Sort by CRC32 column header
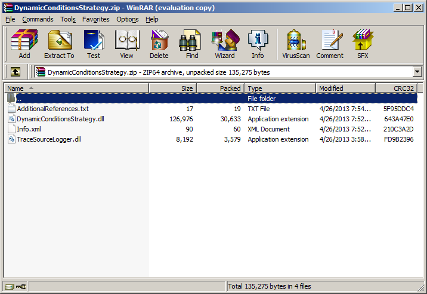Screen dimensions: 427x294 click(396, 88)
